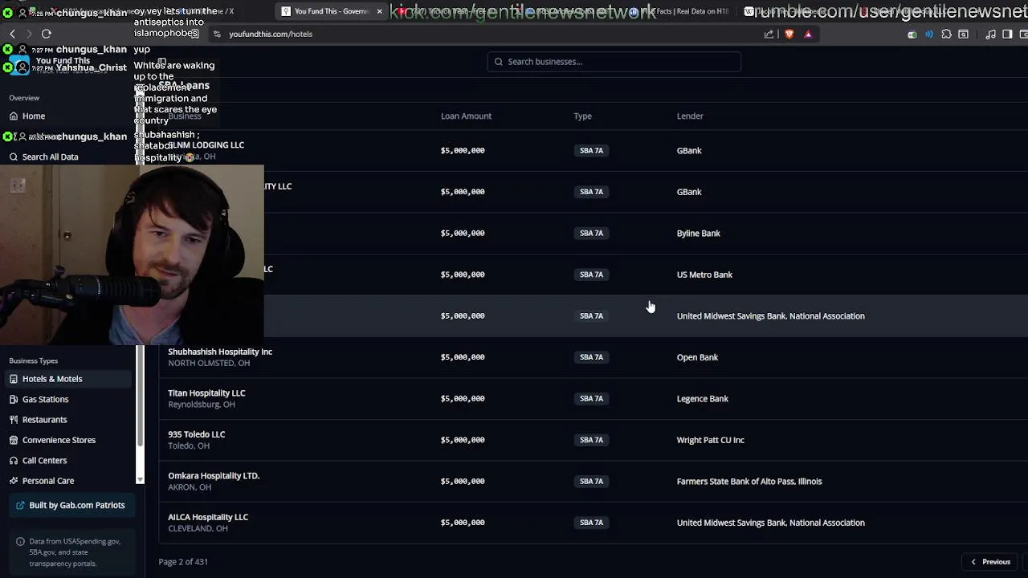This screenshot has width=1028, height=578.
Task: Click the Legence Bank lender cell
Action: 703,398
